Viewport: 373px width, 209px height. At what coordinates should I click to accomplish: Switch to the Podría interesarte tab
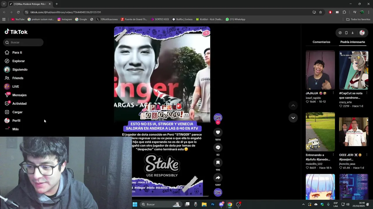(353, 42)
